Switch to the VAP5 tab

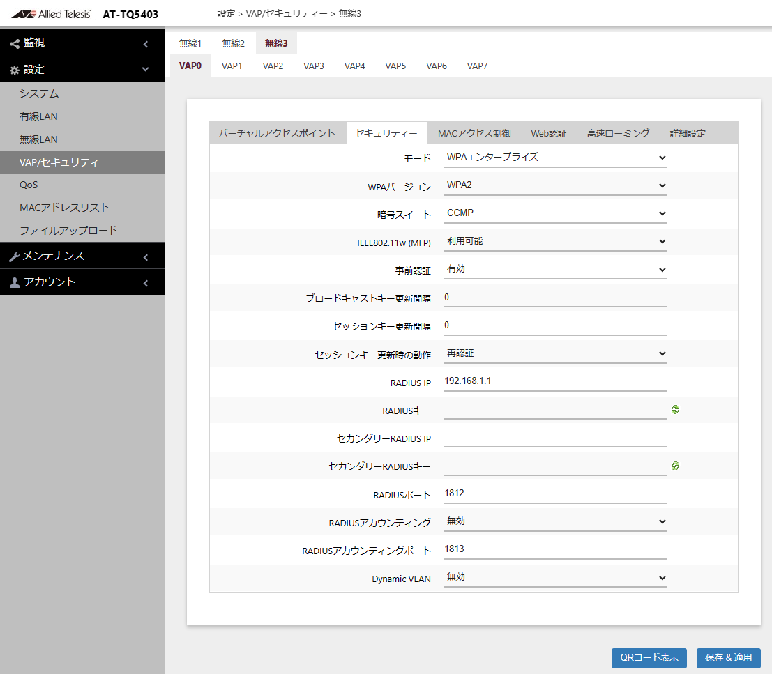coord(395,66)
